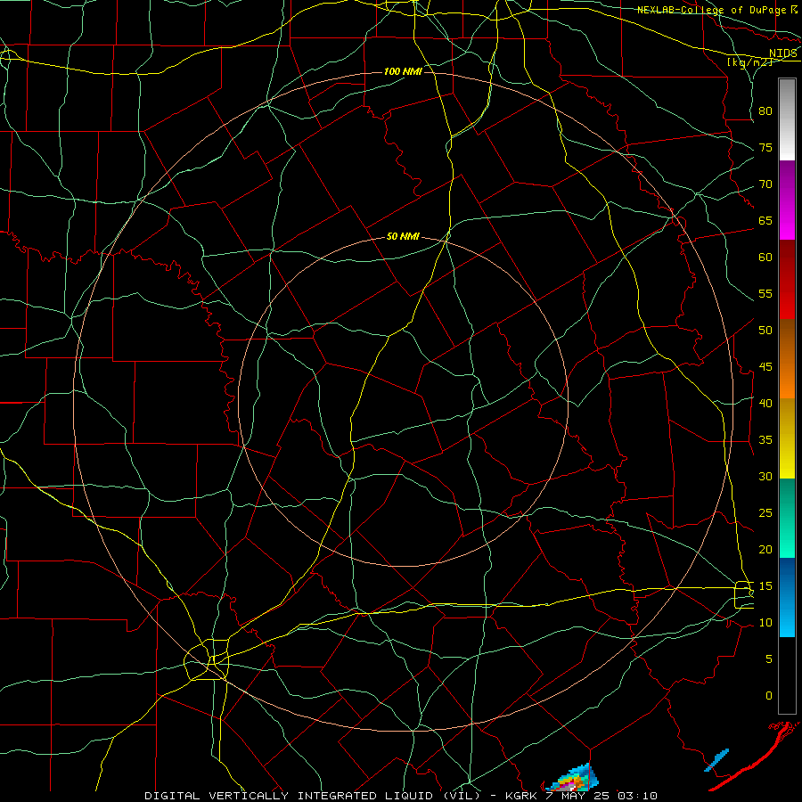Click the 100 NMI range ring label
Viewport: 802px width, 802px height.
[403, 71]
